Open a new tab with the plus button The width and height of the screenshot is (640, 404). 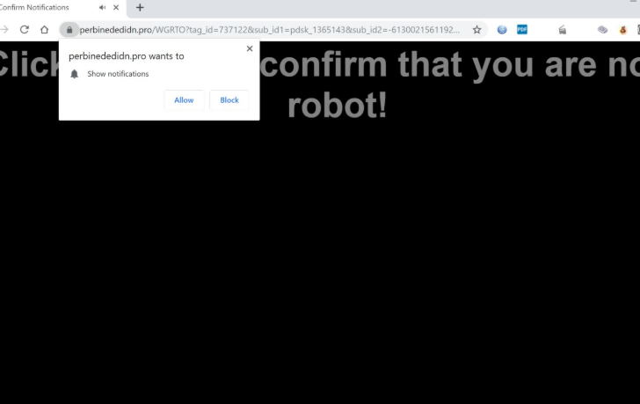tap(140, 7)
